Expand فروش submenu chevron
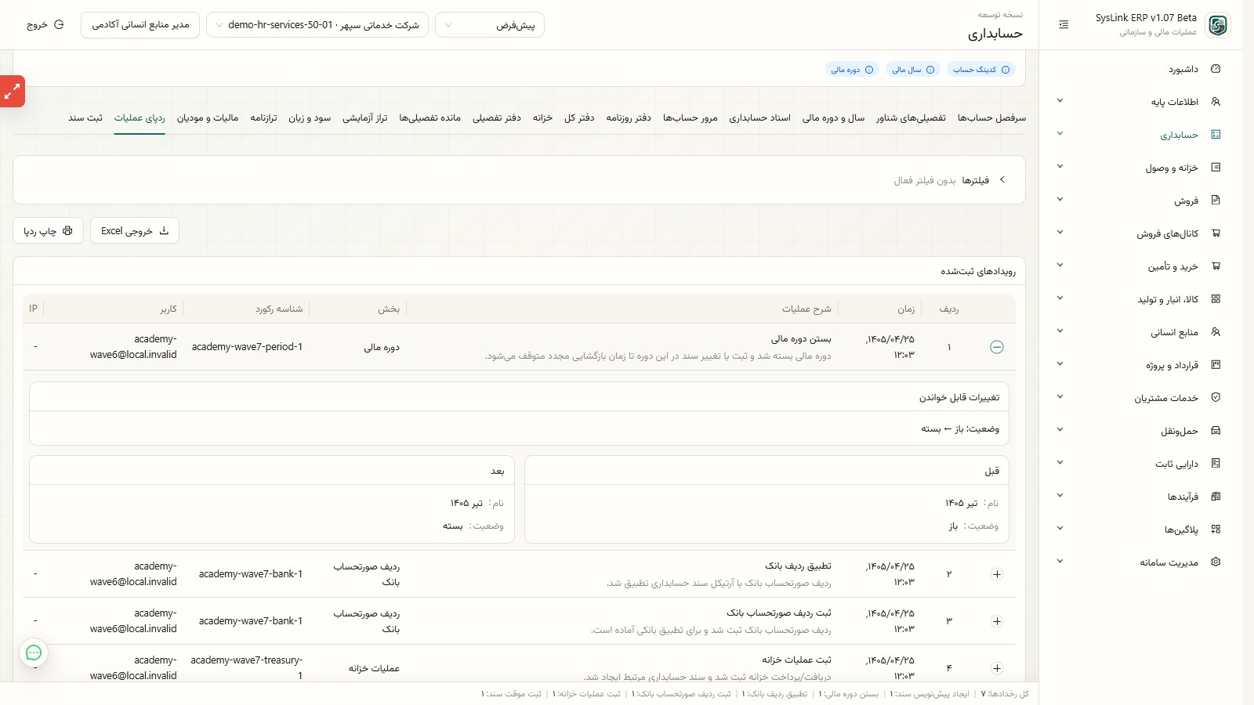This screenshot has height=705, width=1254. 1060,200
